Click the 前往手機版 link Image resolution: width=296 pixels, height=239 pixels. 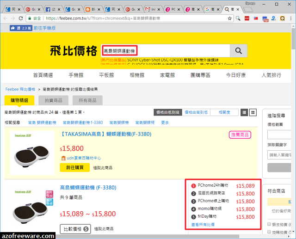click(x=44, y=28)
